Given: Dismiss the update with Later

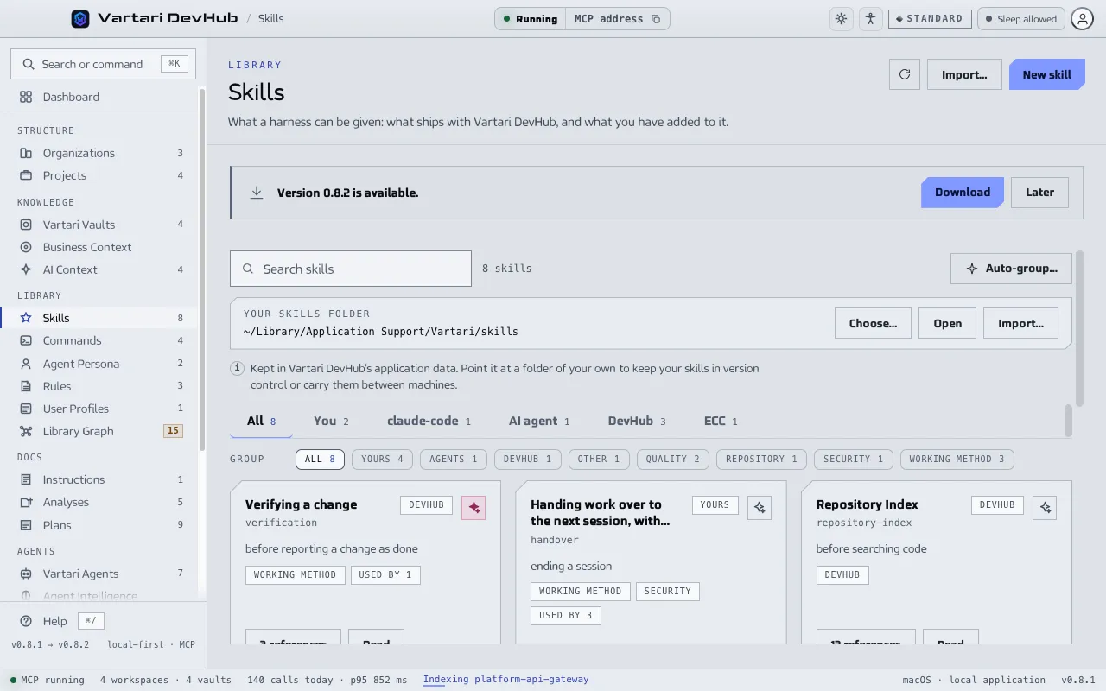Looking at the screenshot, I should (x=1039, y=193).
